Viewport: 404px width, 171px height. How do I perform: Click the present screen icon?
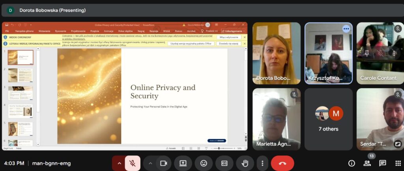click(183, 163)
